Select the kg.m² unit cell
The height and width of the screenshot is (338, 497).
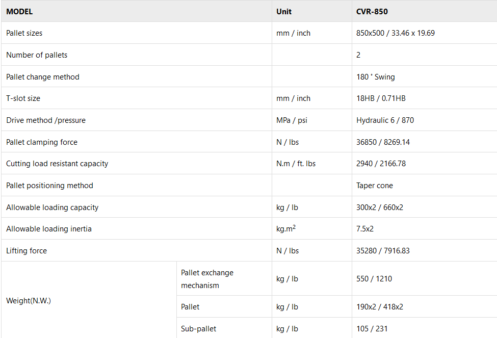tap(286, 229)
